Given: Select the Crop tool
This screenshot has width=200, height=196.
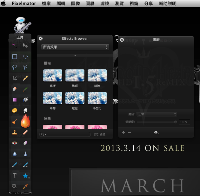Looking at the screenshot, I should pos(14,78).
